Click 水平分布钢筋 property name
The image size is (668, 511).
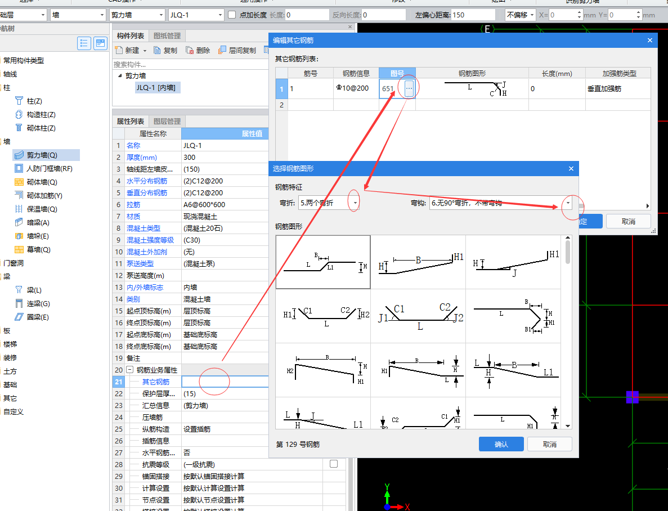click(x=146, y=181)
